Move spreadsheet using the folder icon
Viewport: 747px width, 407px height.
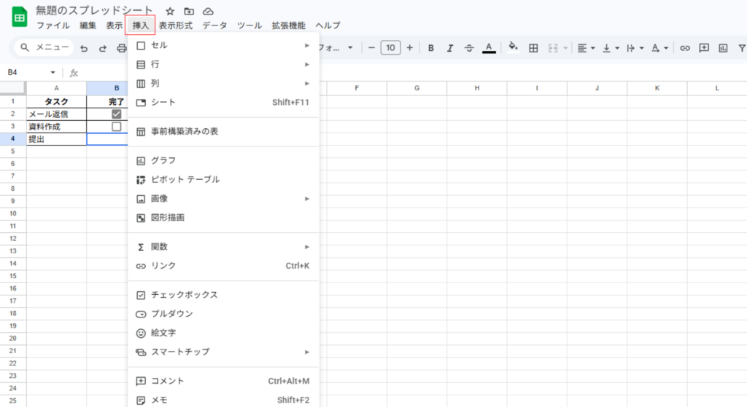[189, 12]
